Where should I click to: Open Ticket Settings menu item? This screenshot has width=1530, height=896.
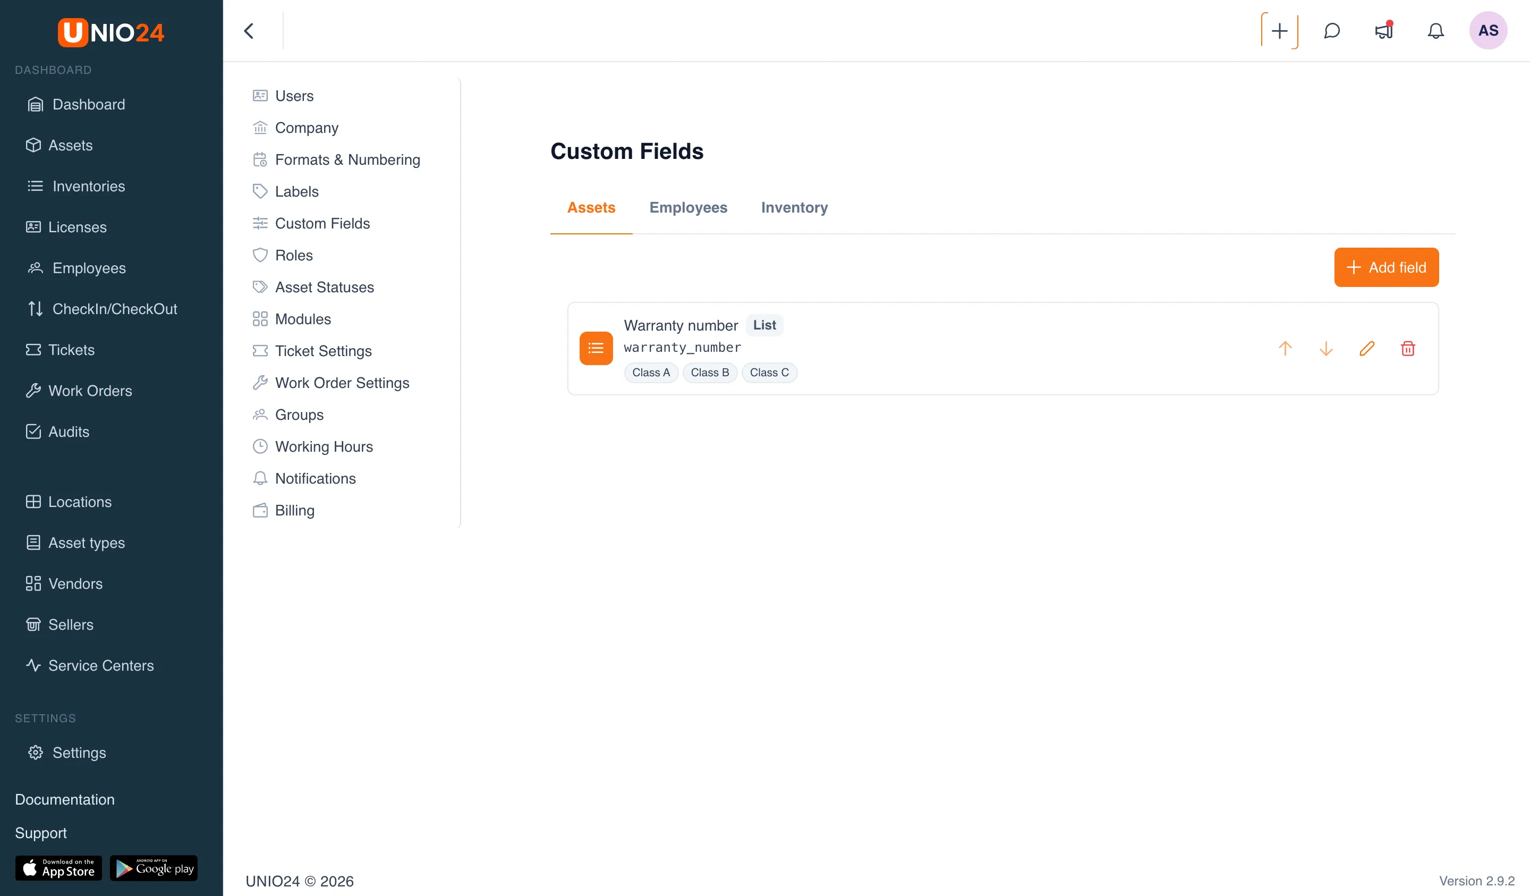coord(312,351)
